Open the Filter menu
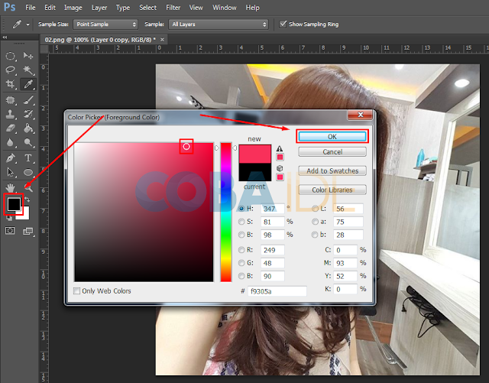The height and width of the screenshot is (383, 489). click(x=173, y=8)
